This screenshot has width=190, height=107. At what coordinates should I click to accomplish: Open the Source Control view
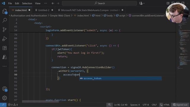pos(5,30)
